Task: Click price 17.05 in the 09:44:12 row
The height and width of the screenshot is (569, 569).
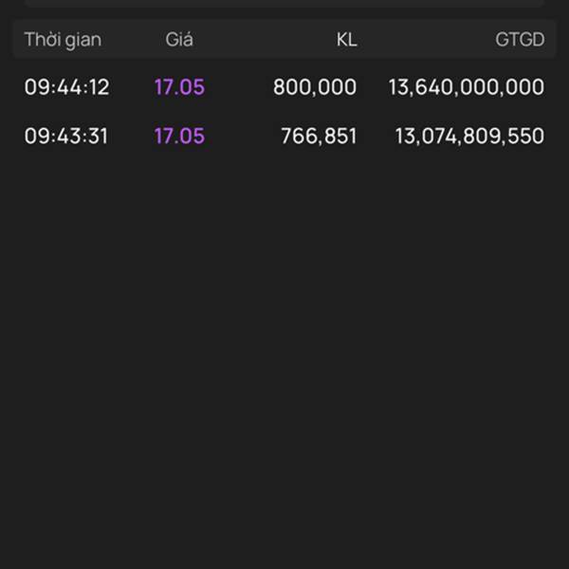Action: coord(179,87)
